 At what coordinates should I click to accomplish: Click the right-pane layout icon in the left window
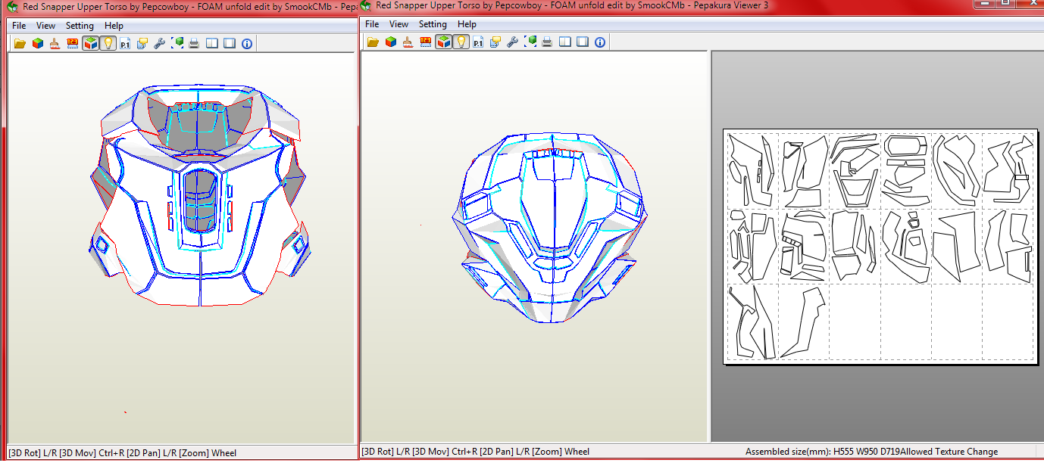point(230,43)
